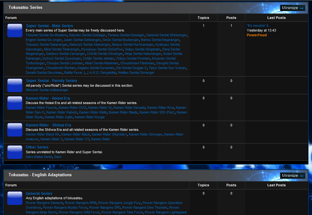This screenshot has width=312, height=215.
Task: Click the Other Series forum icon
Action: [15, 152]
